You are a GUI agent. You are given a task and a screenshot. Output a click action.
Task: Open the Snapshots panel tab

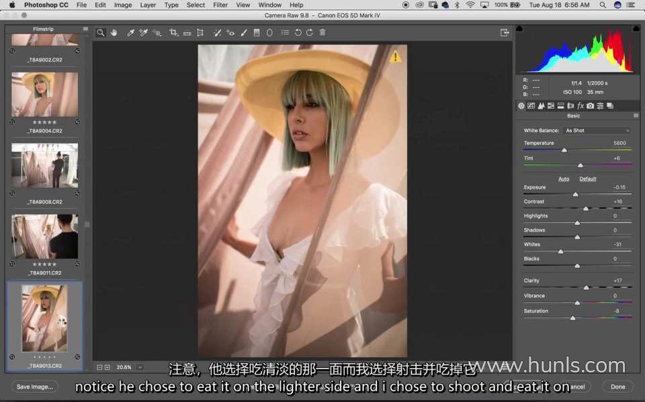click(x=610, y=106)
